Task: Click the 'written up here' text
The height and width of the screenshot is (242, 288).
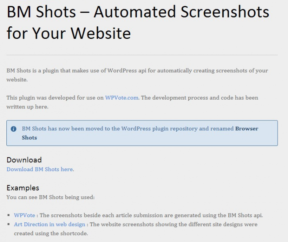Action: 27,107
